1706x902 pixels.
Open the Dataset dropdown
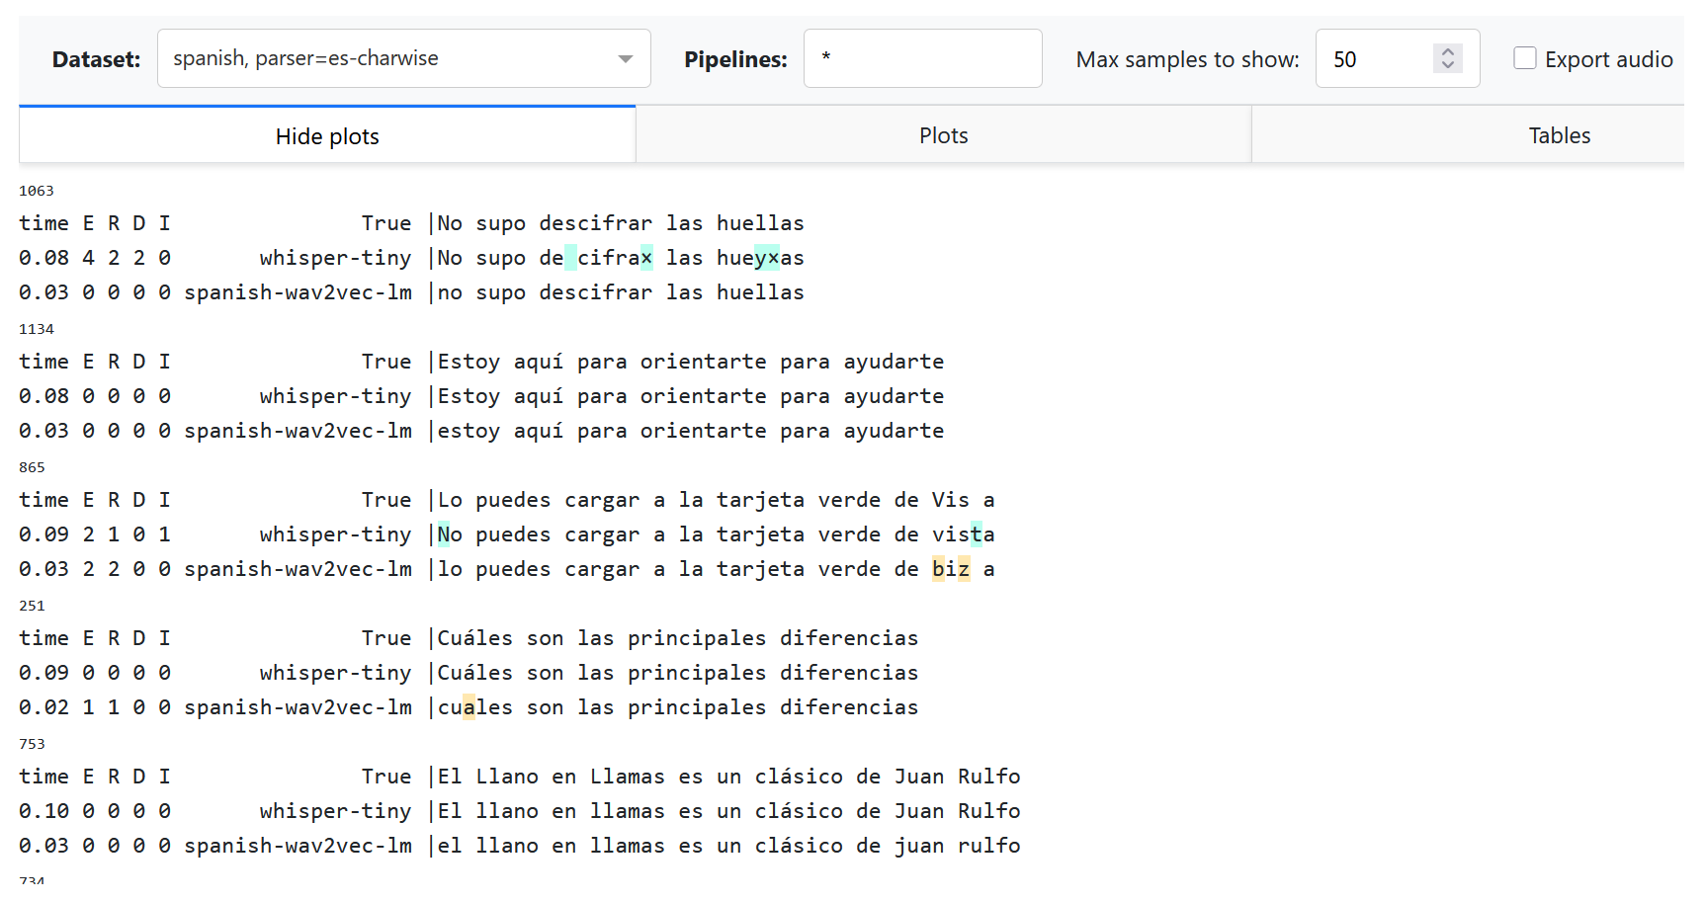click(404, 58)
